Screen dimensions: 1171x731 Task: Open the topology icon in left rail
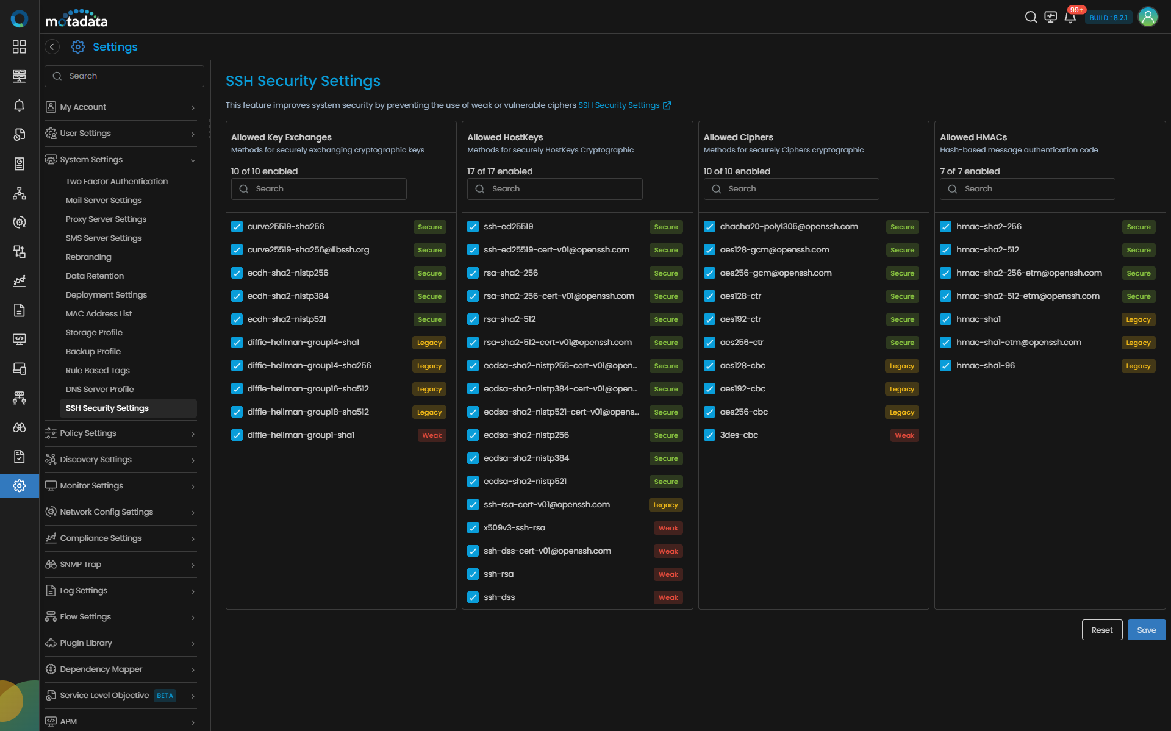tap(20, 193)
